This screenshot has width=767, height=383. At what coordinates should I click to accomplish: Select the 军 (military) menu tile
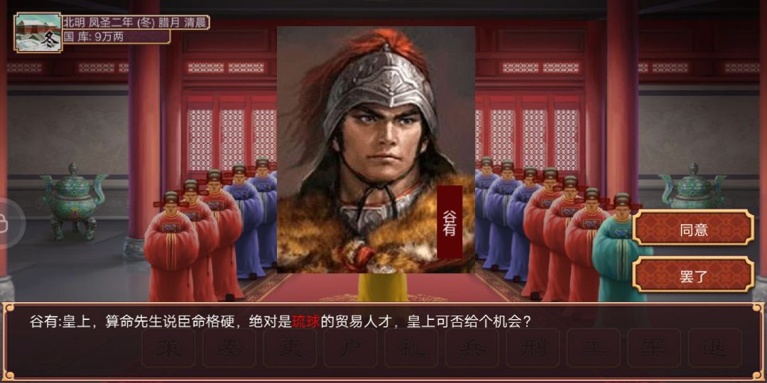(654, 348)
